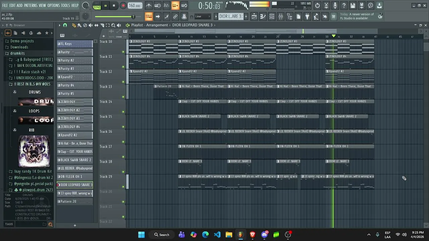This screenshot has height=241, width=429.
Task: Select the Playback speaker tool in Playlist
Action: pos(119,25)
